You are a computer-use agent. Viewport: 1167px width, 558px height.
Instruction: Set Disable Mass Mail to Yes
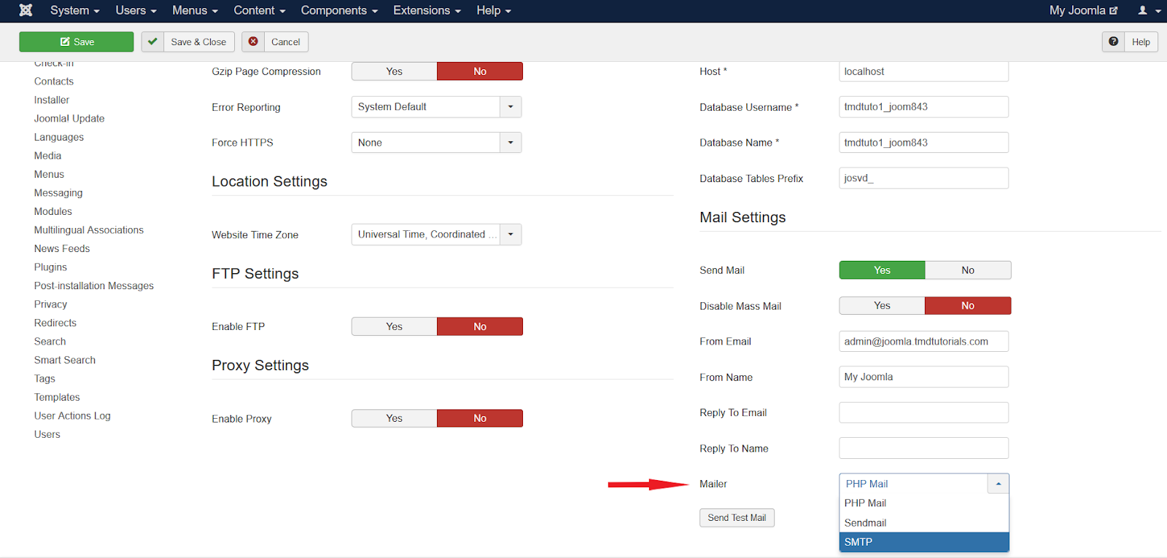tap(882, 306)
